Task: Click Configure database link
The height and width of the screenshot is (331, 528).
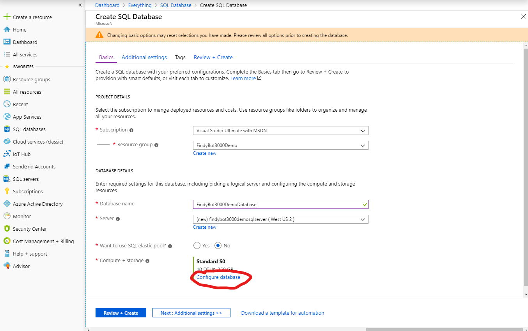Action: coord(218,277)
